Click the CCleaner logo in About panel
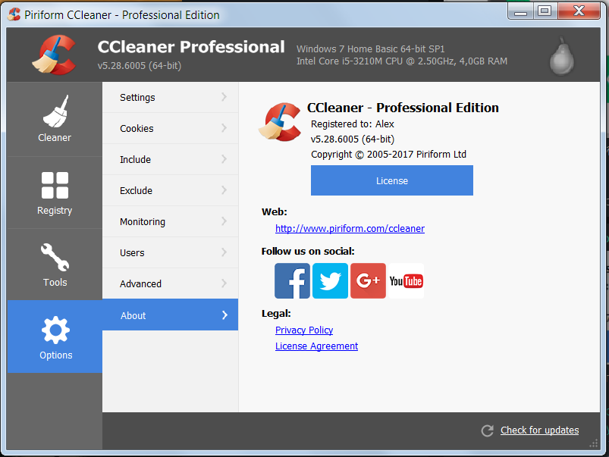The height and width of the screenshot is (457, 609). click(280, 122)
